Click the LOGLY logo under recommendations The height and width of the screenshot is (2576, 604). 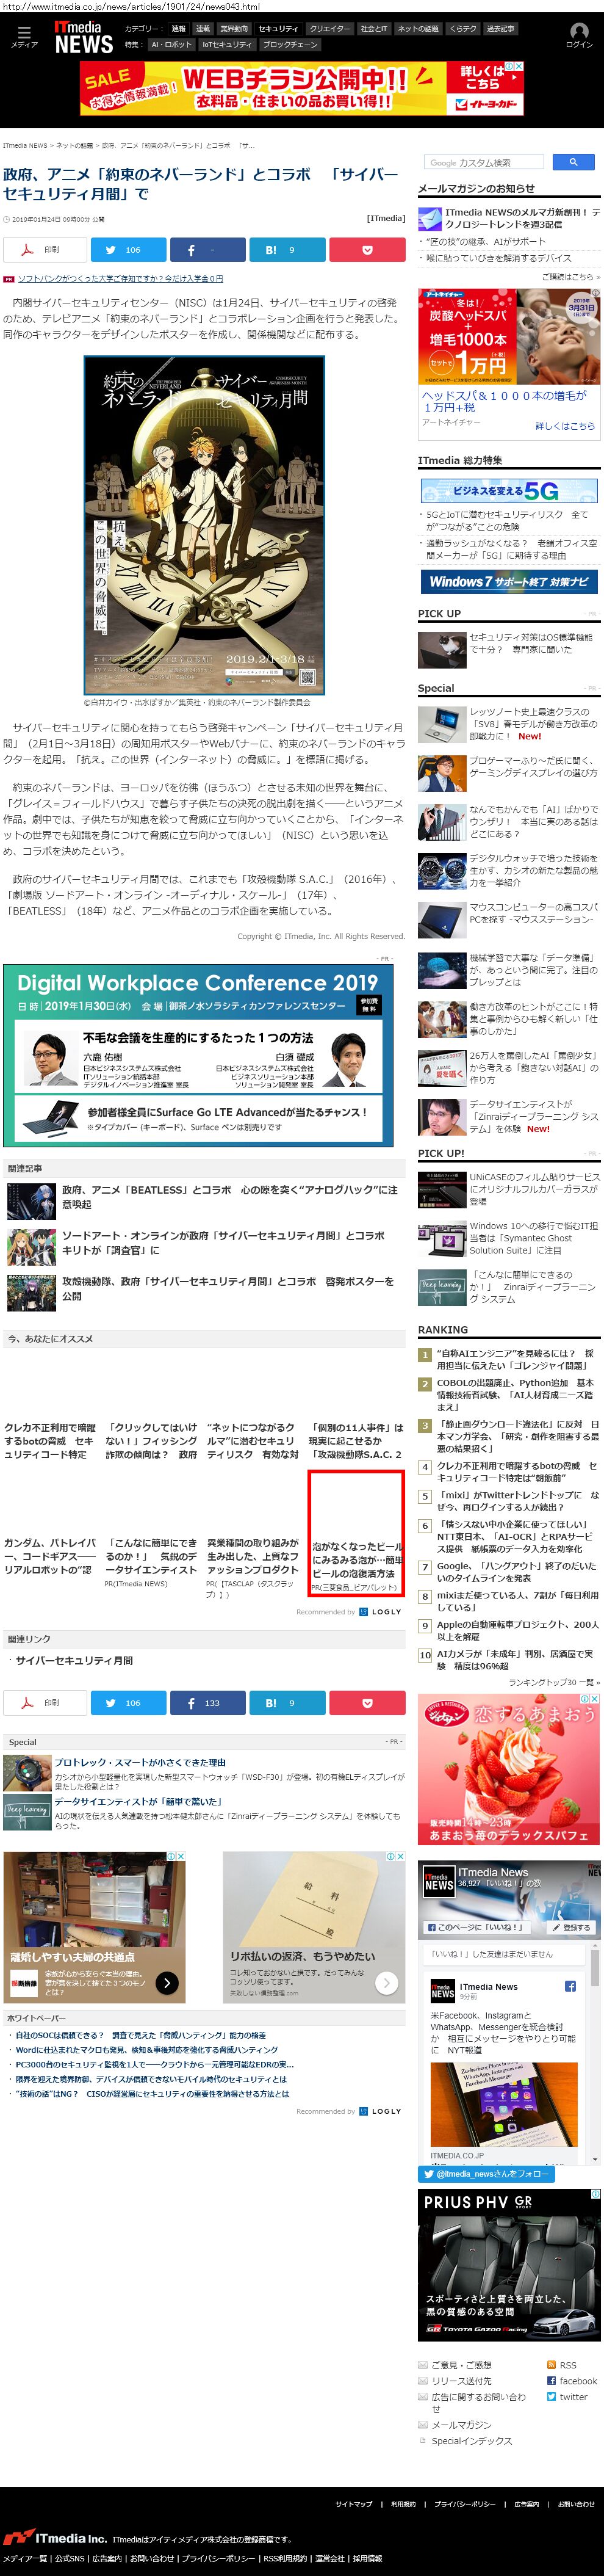[x=381, y=1612]
